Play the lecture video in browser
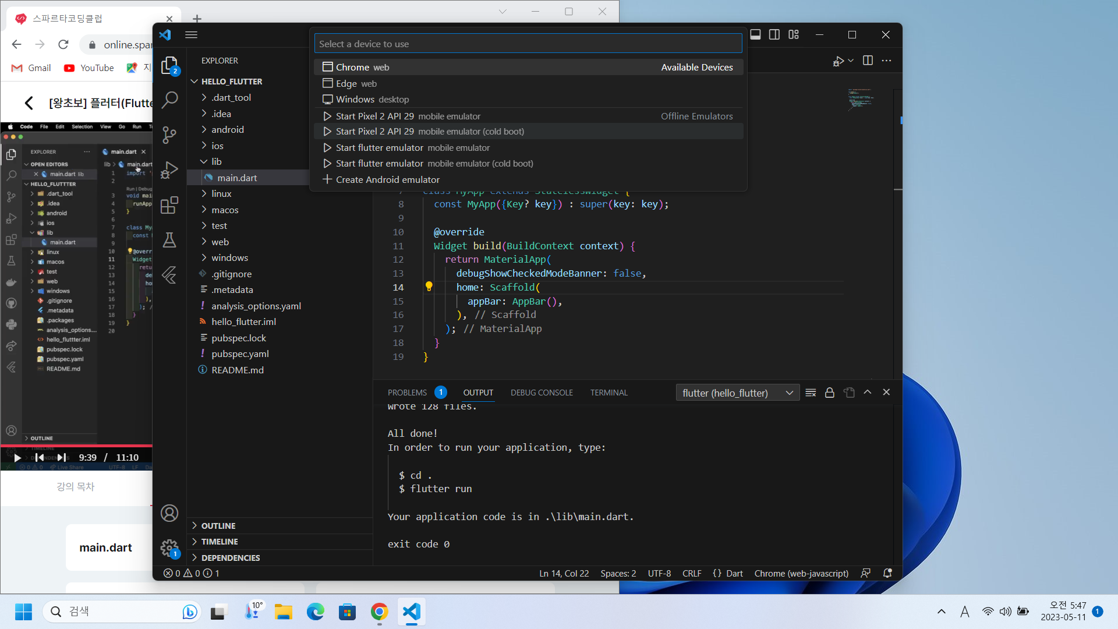The width and height of the screenshot is (1118, 629). pyautogui.click(x=17, y=458)
